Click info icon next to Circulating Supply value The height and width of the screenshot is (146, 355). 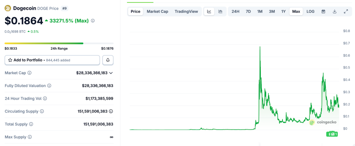[x=111, y=111]
